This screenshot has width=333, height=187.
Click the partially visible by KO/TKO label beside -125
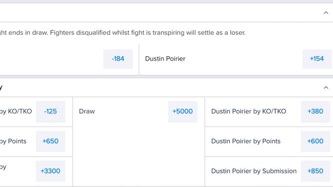16,111
